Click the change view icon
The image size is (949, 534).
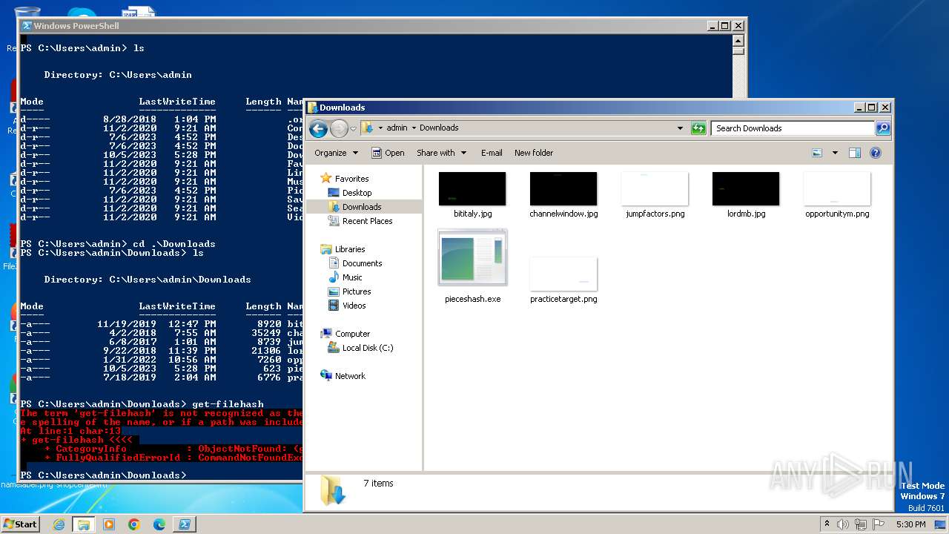817,153
